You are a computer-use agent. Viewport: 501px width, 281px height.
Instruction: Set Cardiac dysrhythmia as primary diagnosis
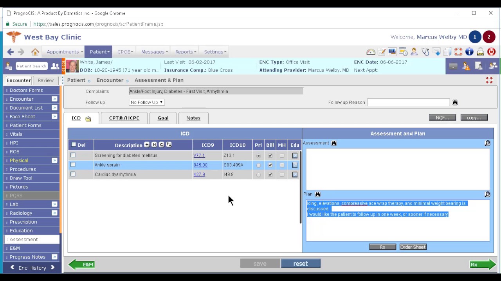click(258, 175)
